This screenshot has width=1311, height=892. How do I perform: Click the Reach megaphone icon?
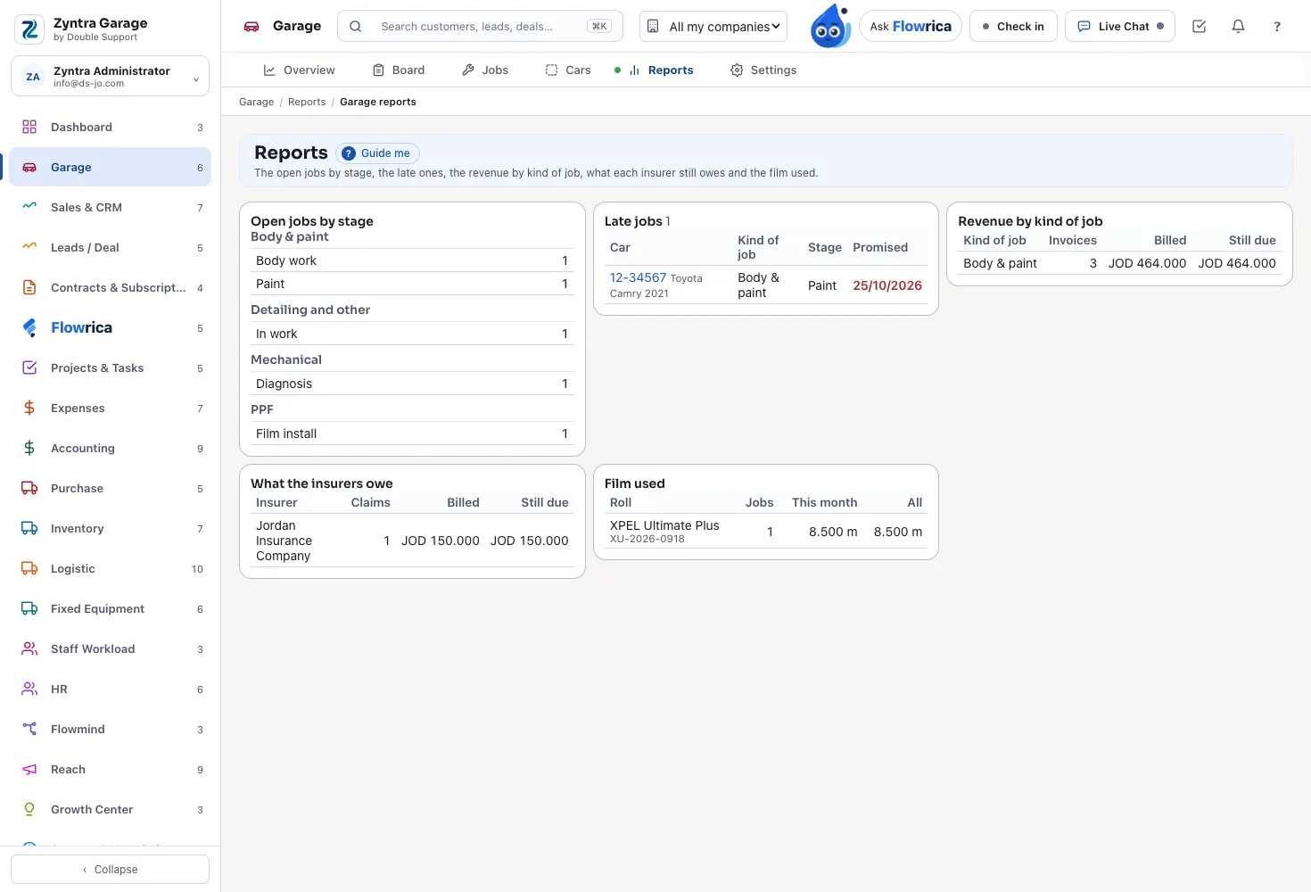pyautogui.click(x=29, y=769)
